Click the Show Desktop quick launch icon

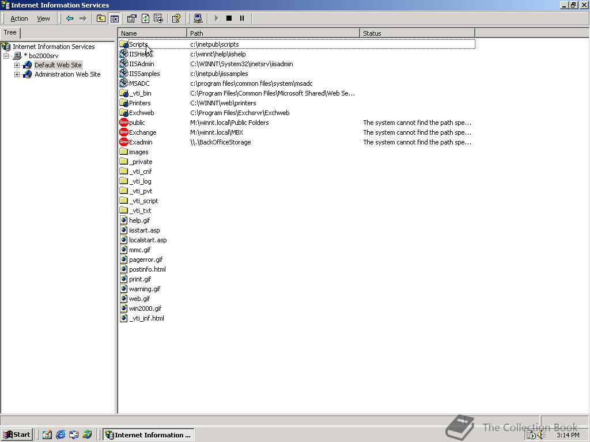(47, 435)
